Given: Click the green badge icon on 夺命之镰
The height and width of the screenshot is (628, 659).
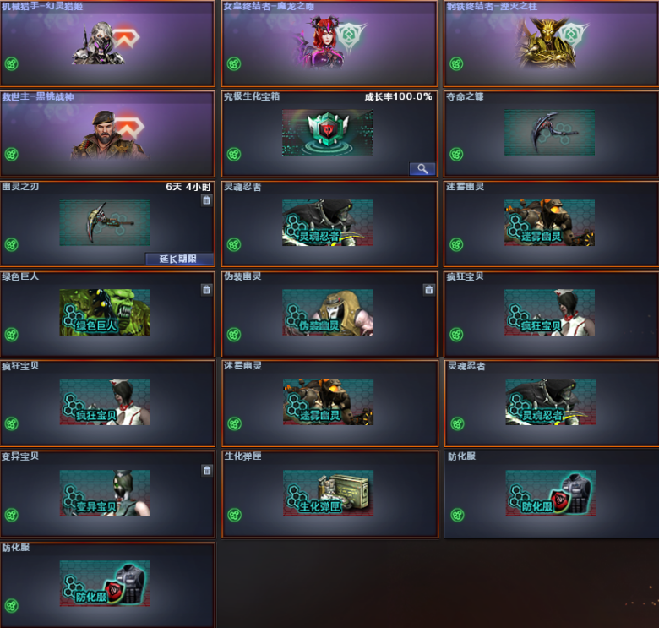Looking at the screenshot, I should (x=456, y=155).
